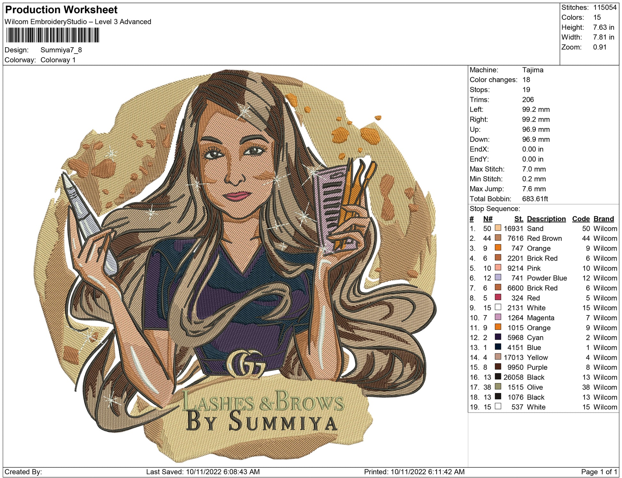Click the Olive thread swatch
622x478 pixels.
[498, 386]
